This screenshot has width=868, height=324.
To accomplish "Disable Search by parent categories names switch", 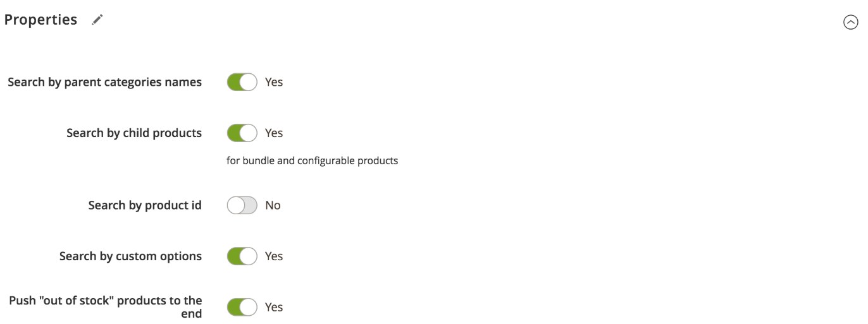I will click(x=242, y=82).
